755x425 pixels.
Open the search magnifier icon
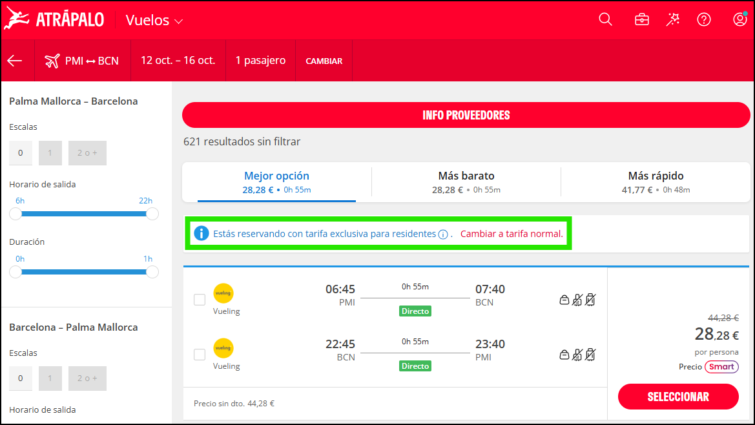(x=605, y=19)
